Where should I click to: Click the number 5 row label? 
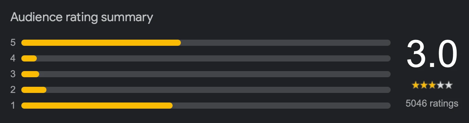pos(13,43)
